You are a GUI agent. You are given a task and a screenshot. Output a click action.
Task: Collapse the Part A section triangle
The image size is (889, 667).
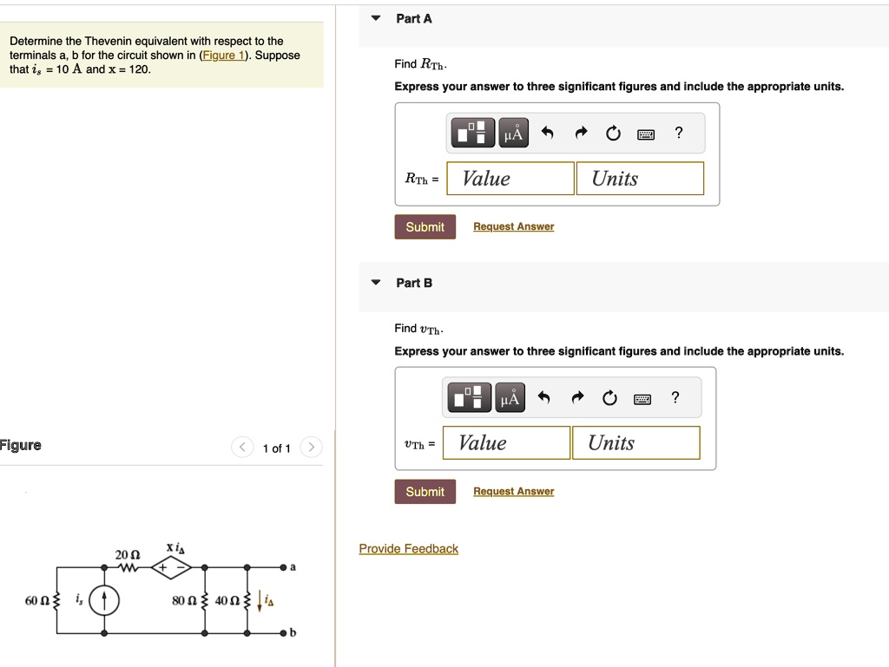point(375,18)
